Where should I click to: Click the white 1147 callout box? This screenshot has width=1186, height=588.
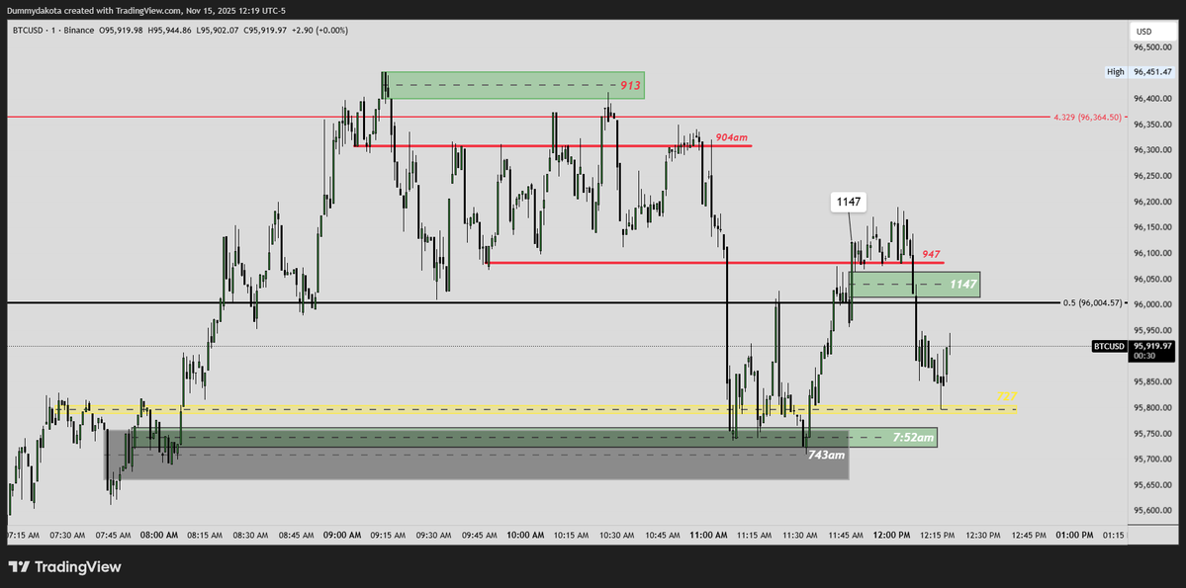tap(850, 202)
